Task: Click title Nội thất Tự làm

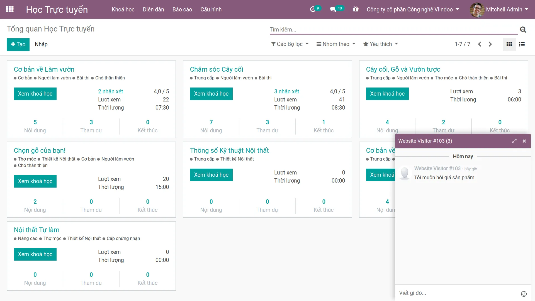Action: point(37,230)
